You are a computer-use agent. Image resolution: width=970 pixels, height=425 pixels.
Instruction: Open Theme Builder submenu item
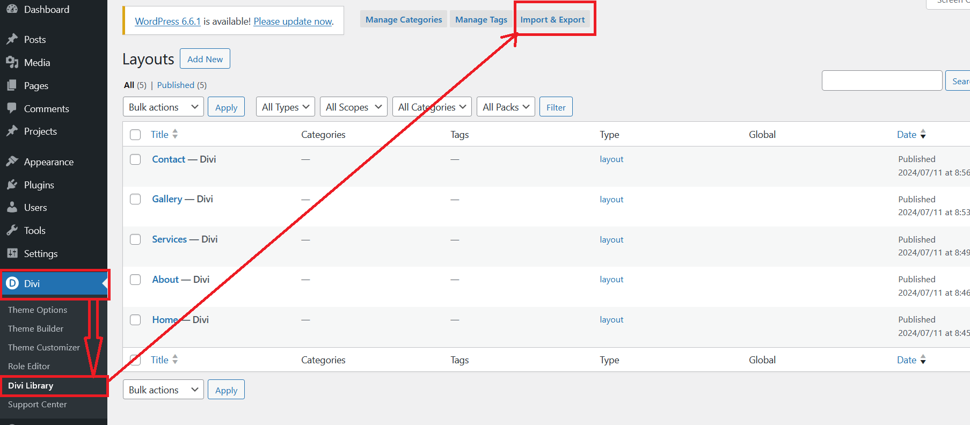click(x=35, y=328)
